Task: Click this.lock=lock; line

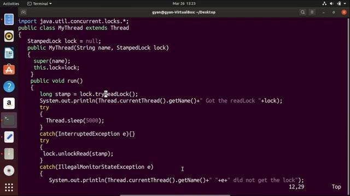Action: point(56,68)
